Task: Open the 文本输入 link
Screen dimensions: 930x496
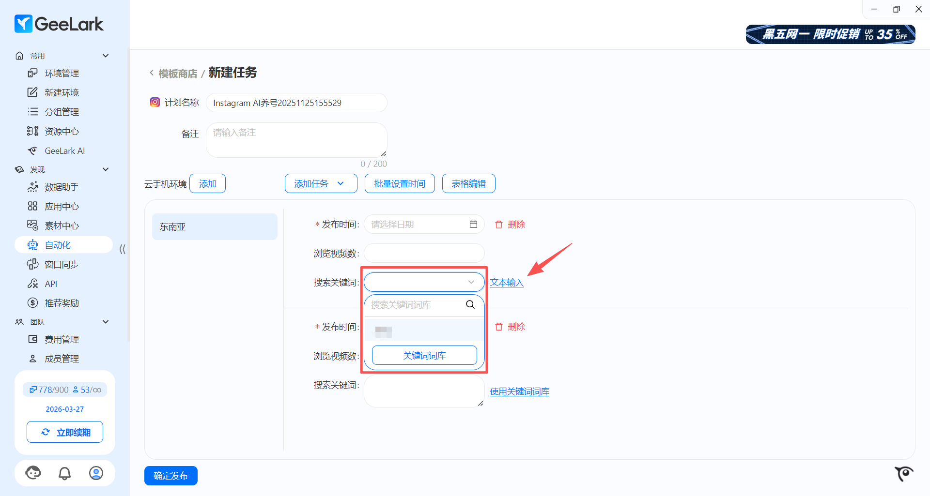Action: 507,282
